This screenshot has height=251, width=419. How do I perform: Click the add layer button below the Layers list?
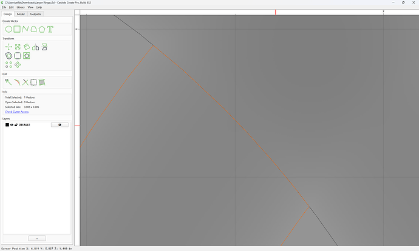tap(37, 238)
